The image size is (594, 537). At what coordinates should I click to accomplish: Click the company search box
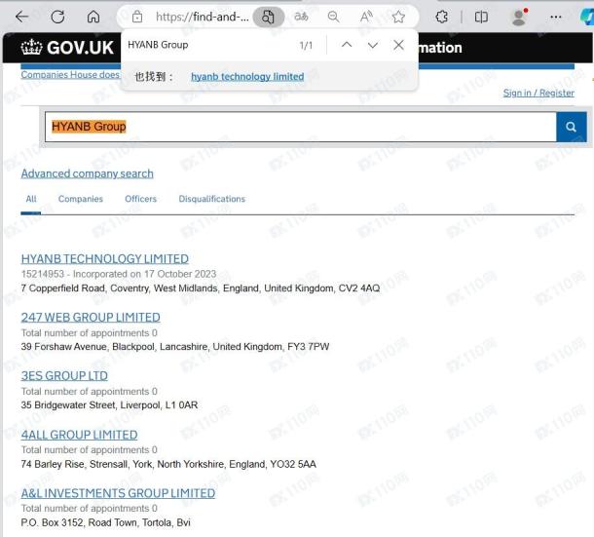[301, 127]
